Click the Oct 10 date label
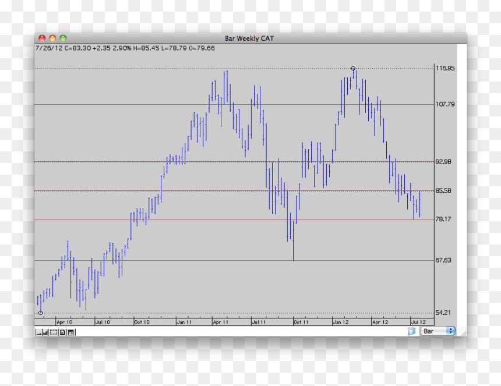Image resolution: width=501 pixels, height=386 pixels. [x=142, y=322]
